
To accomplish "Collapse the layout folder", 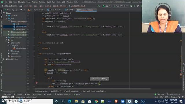I will pos(9,46).
